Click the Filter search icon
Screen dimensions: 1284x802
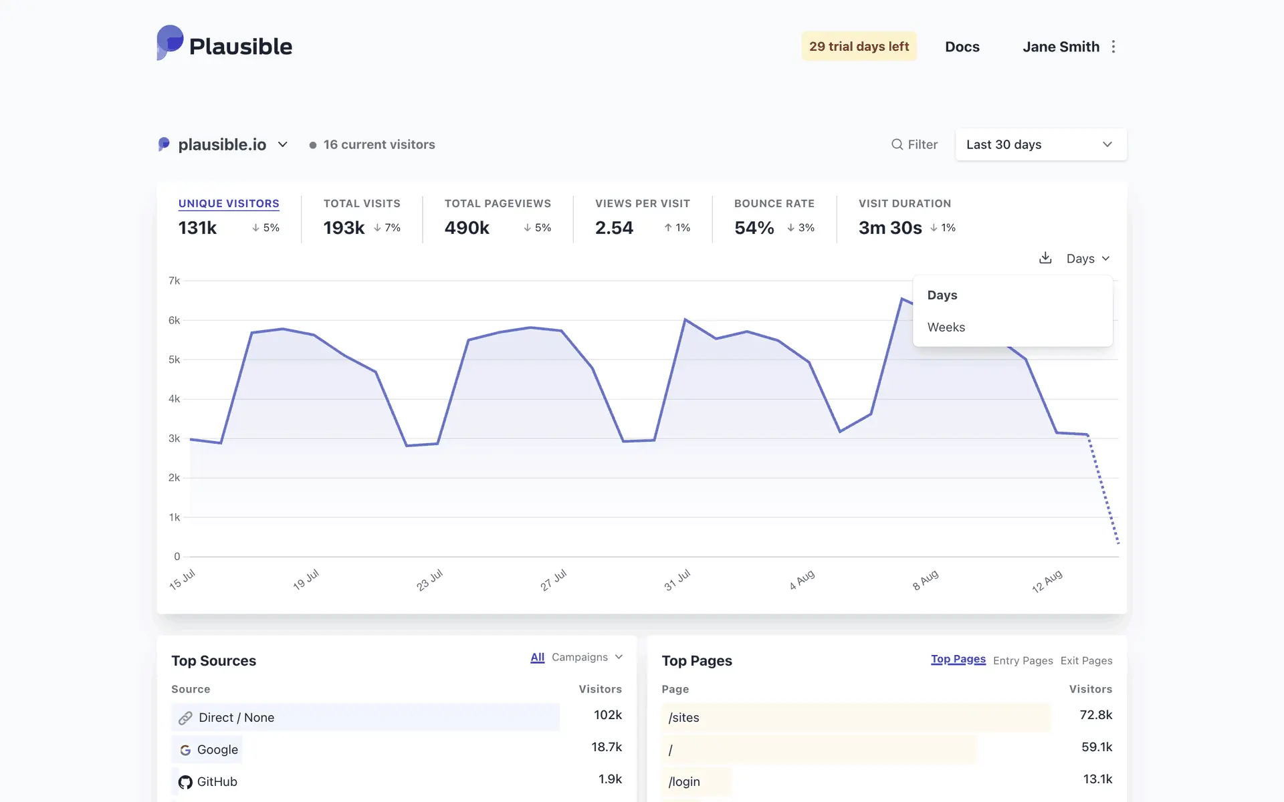coord(897,144)
